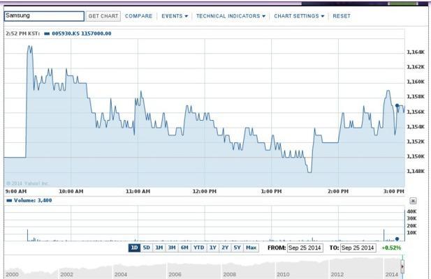Click RESET to restore the chart
Screen dimensions: 431x279
click(342, 16)
